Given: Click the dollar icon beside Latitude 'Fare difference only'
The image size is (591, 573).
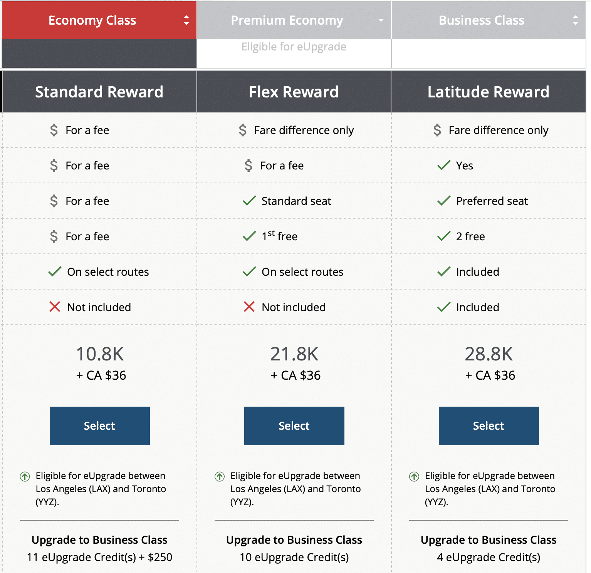Looking at the screenshot, I should pyautogui.click(x=437, y=130).
